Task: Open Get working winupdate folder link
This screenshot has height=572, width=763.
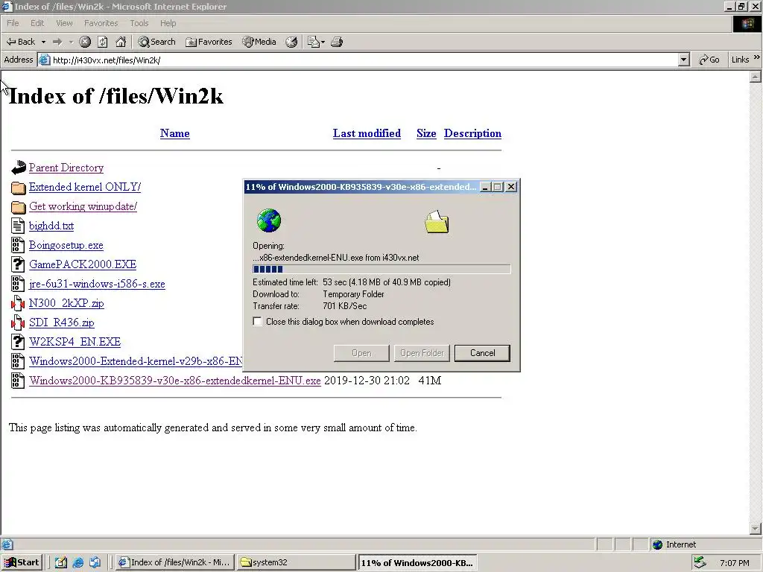Action: point(83,206)
